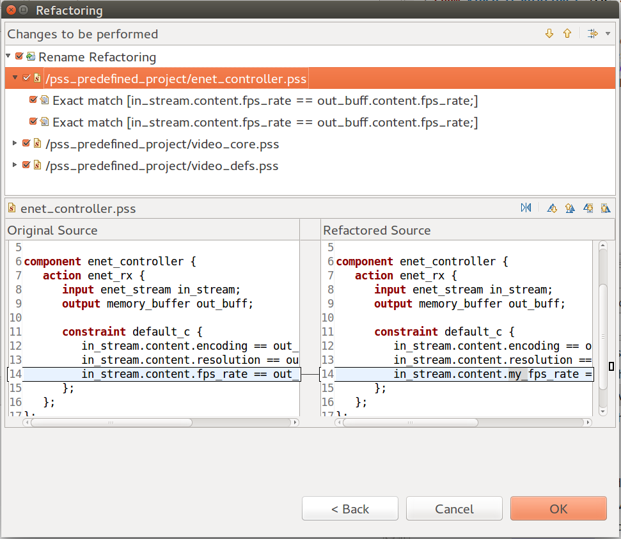The width and height of the screenshot is (621, 539).
Task: Expand the video_defs.pss tree entry
Action: coord(14,165)
